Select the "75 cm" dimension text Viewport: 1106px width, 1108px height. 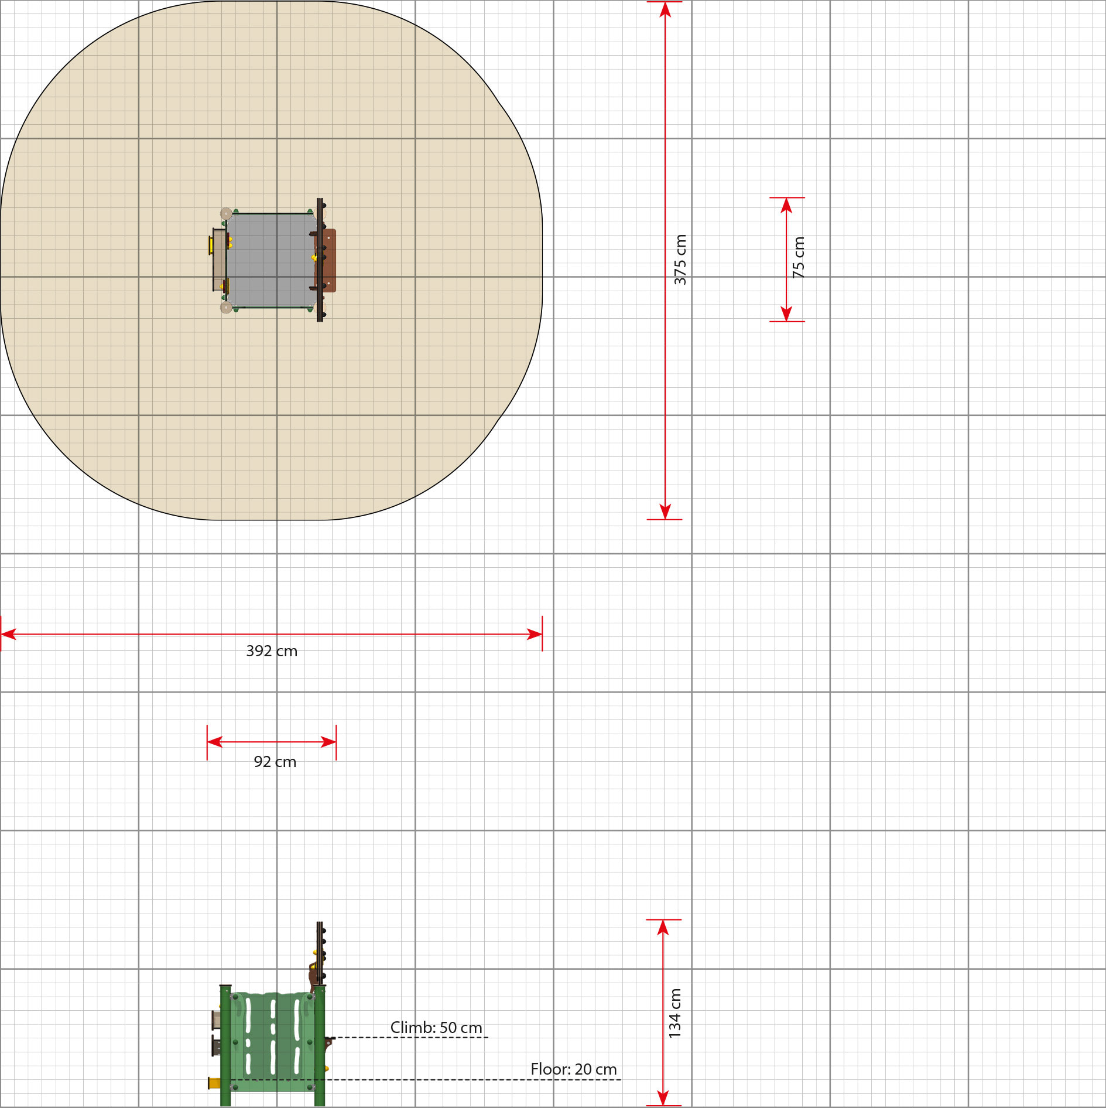point(799,257)
